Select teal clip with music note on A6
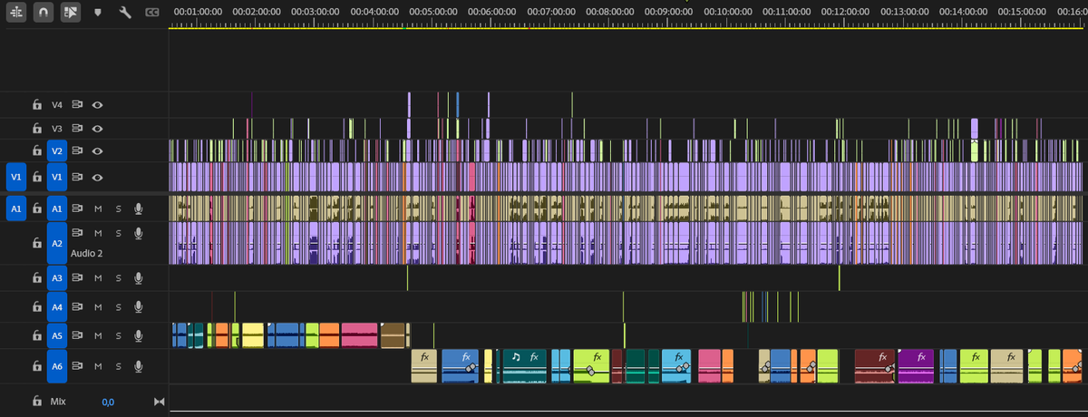Screen dimensions: 1088x417 pos(524,365)
